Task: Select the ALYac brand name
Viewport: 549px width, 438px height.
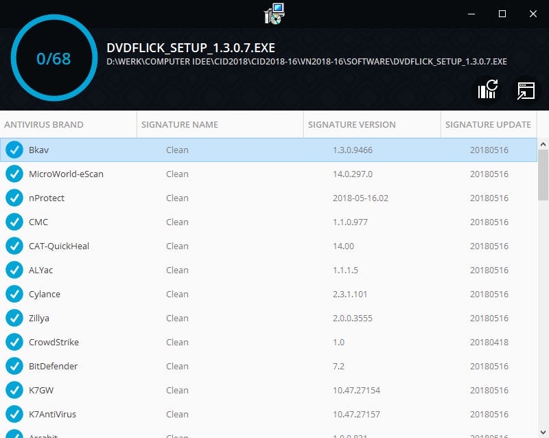Action: pos(40,270)
